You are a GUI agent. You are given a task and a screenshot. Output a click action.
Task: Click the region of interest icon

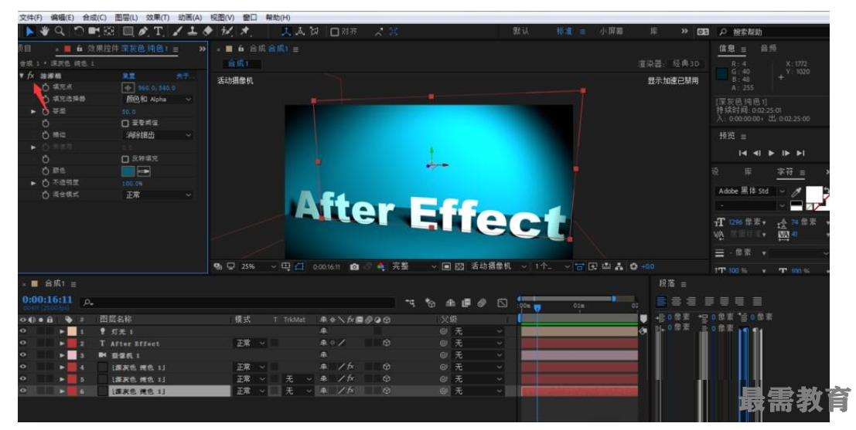pos(446,266)
